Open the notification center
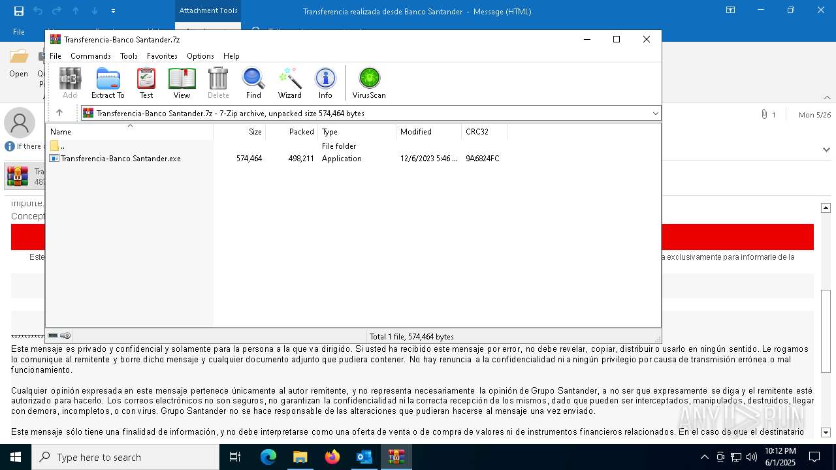This screenshot has height=470, width=836. pos(814,457)
